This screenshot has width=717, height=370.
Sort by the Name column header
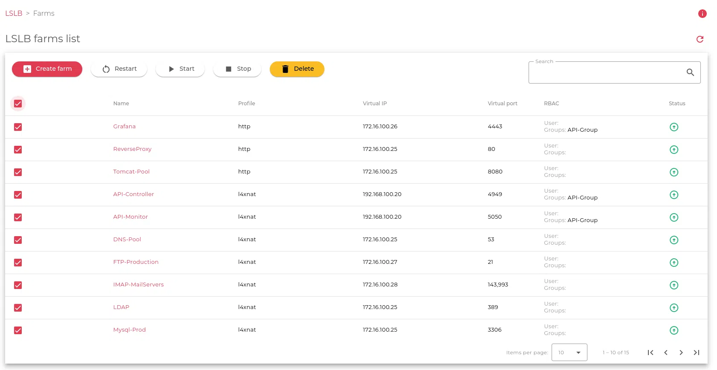coord(121,104)
